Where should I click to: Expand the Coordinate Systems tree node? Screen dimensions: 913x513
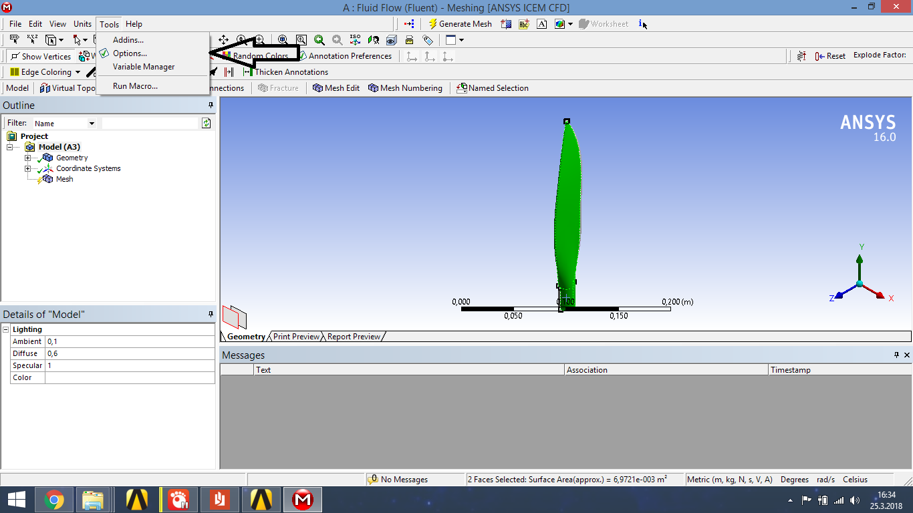pyautogui.click(x=27, y=168)
